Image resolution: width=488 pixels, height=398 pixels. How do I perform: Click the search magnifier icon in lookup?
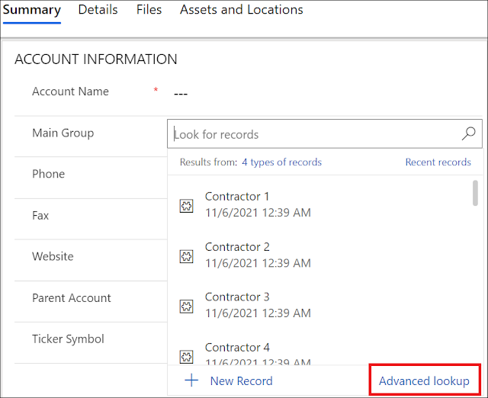point(468,134)
